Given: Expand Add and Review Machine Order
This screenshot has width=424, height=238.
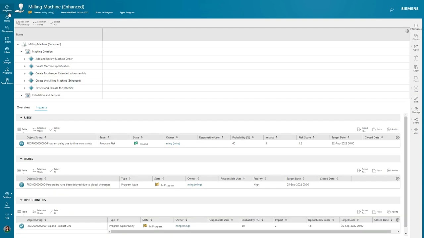Looking at the screenshot, I should point(25,59).
